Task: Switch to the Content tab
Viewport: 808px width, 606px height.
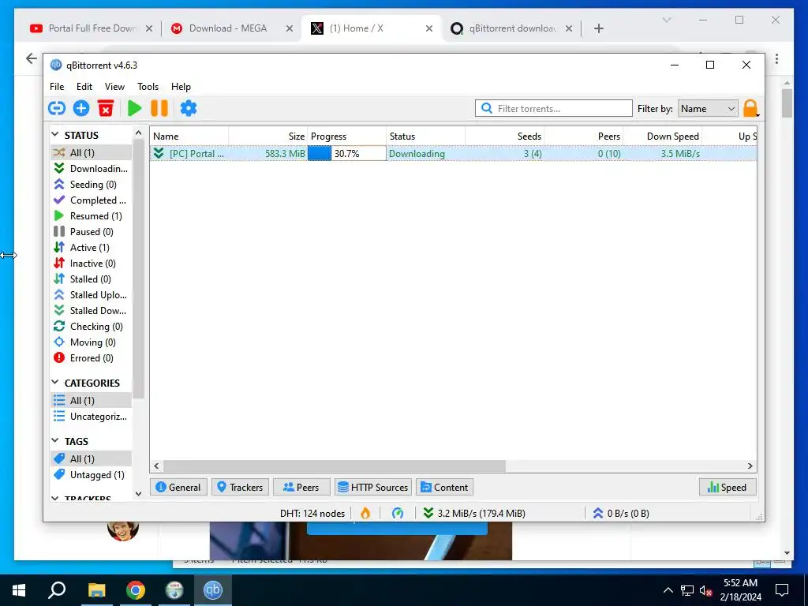Action: [x=445, y=487]
